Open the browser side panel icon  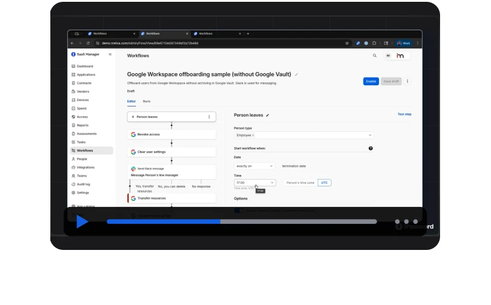point(386,44)
